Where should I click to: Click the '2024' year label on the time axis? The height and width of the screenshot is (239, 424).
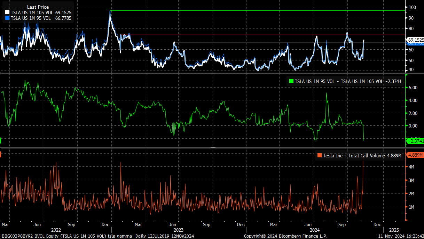[x=315, y=230]
